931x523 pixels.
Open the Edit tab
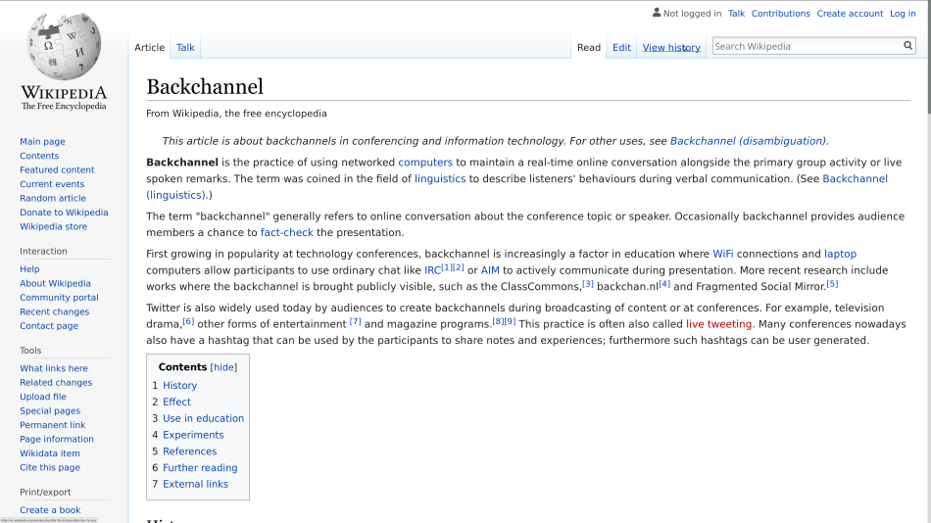(x=621, y=47)
